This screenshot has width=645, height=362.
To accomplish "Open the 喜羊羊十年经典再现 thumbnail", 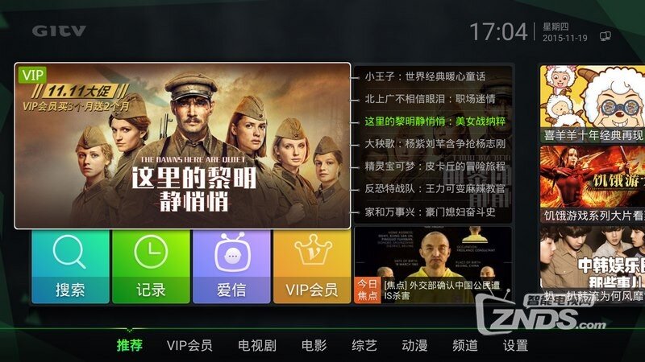I will pyautogui.click(x=593, y=104).
